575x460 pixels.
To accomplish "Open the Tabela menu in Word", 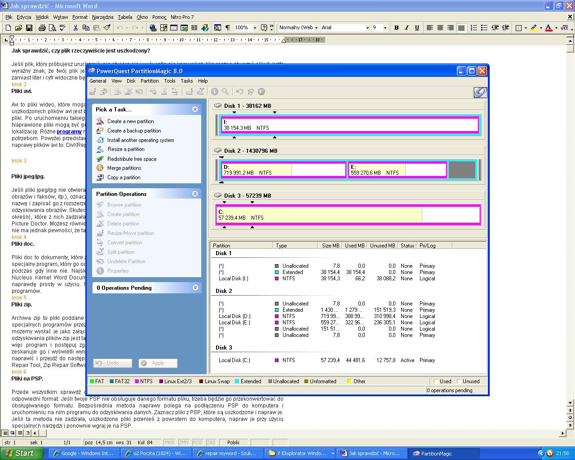I will [x=125, y=17].
